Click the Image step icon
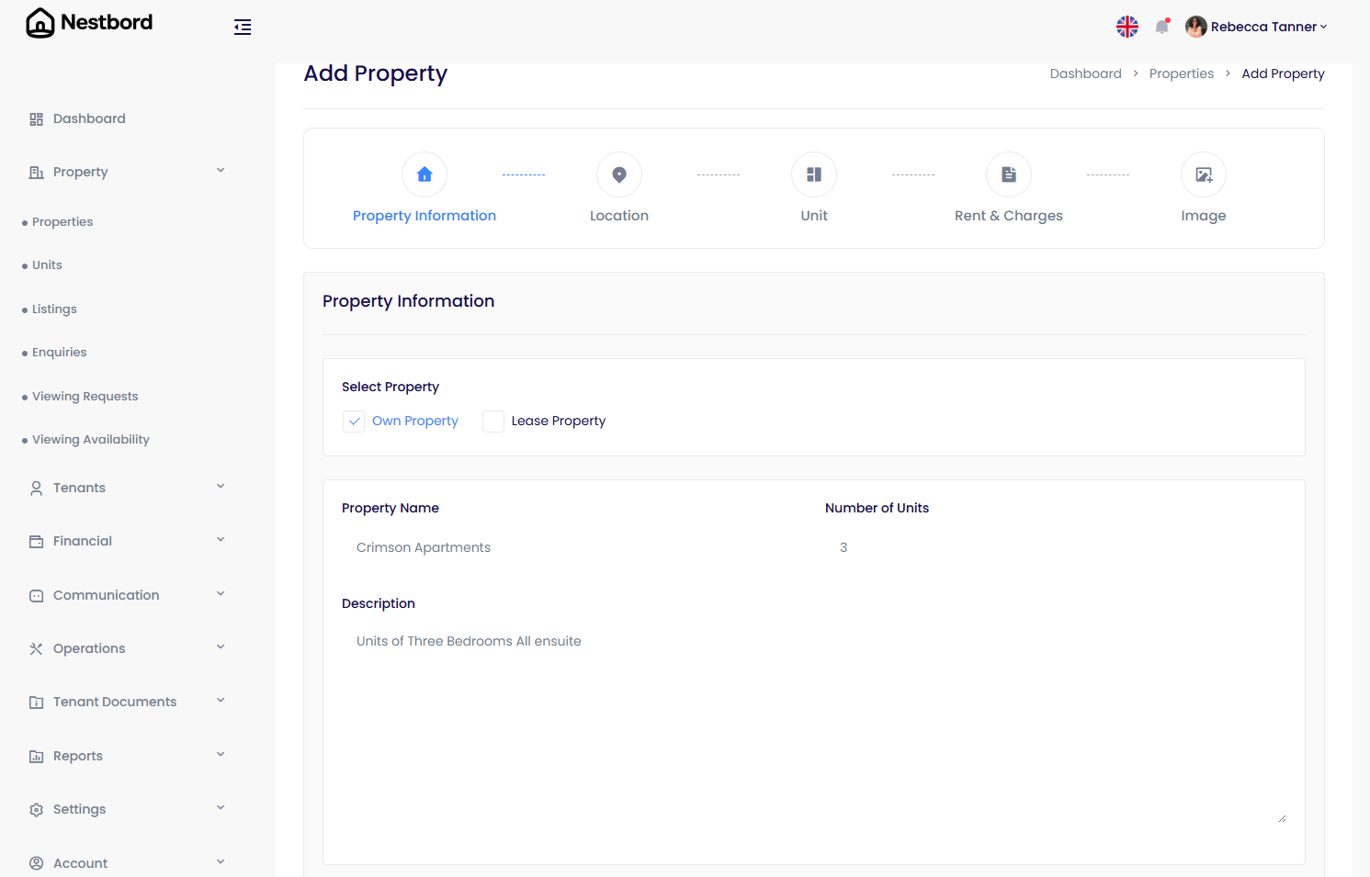Viewport: 1370px width, 877px height. click(1203, 174)
